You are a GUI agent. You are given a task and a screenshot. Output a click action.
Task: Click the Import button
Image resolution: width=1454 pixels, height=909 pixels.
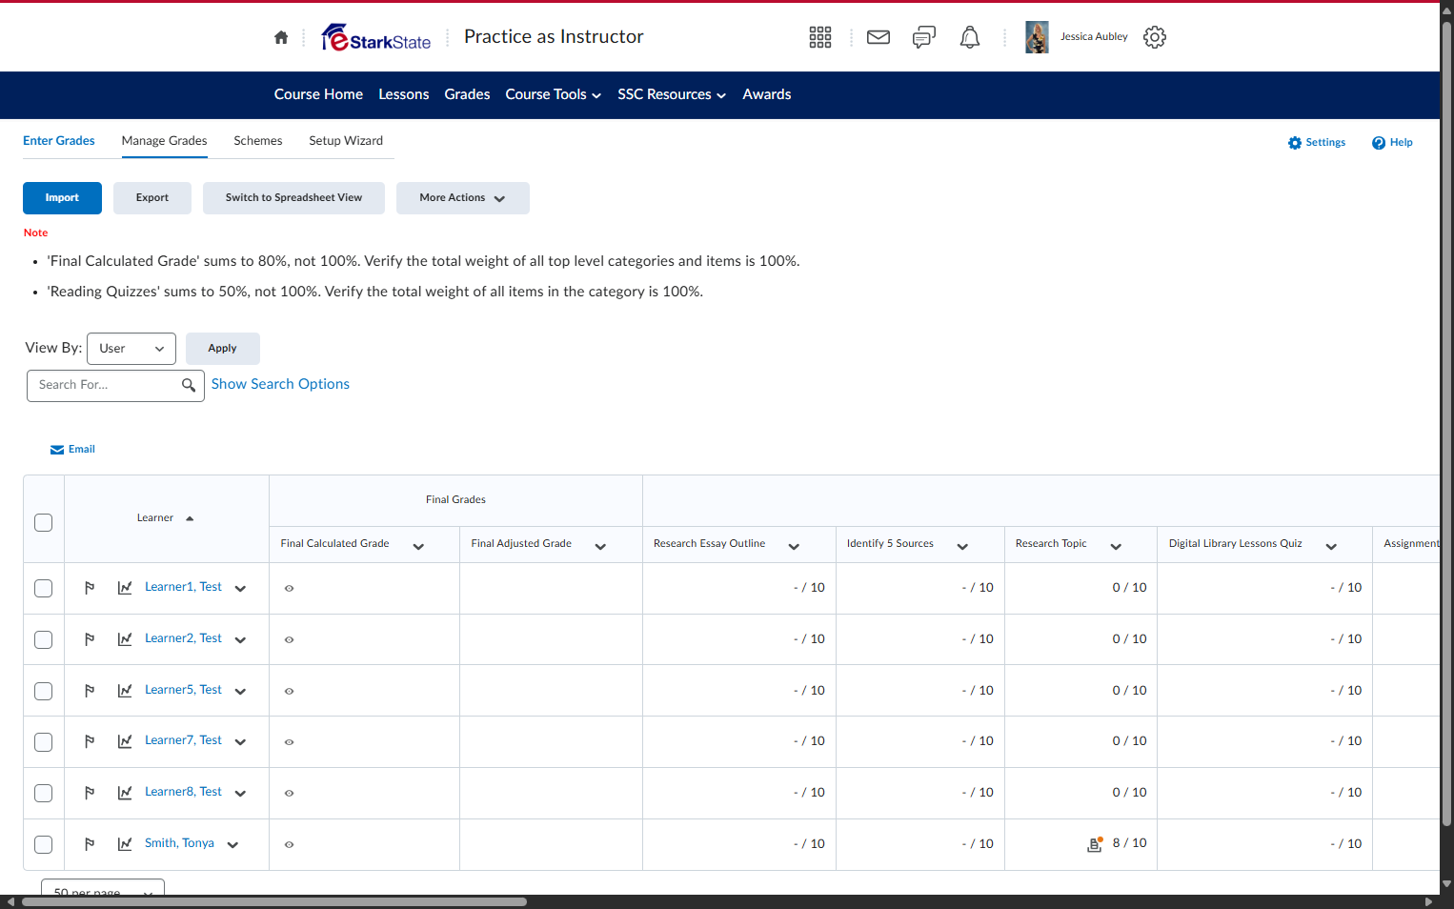click(62, 198)
